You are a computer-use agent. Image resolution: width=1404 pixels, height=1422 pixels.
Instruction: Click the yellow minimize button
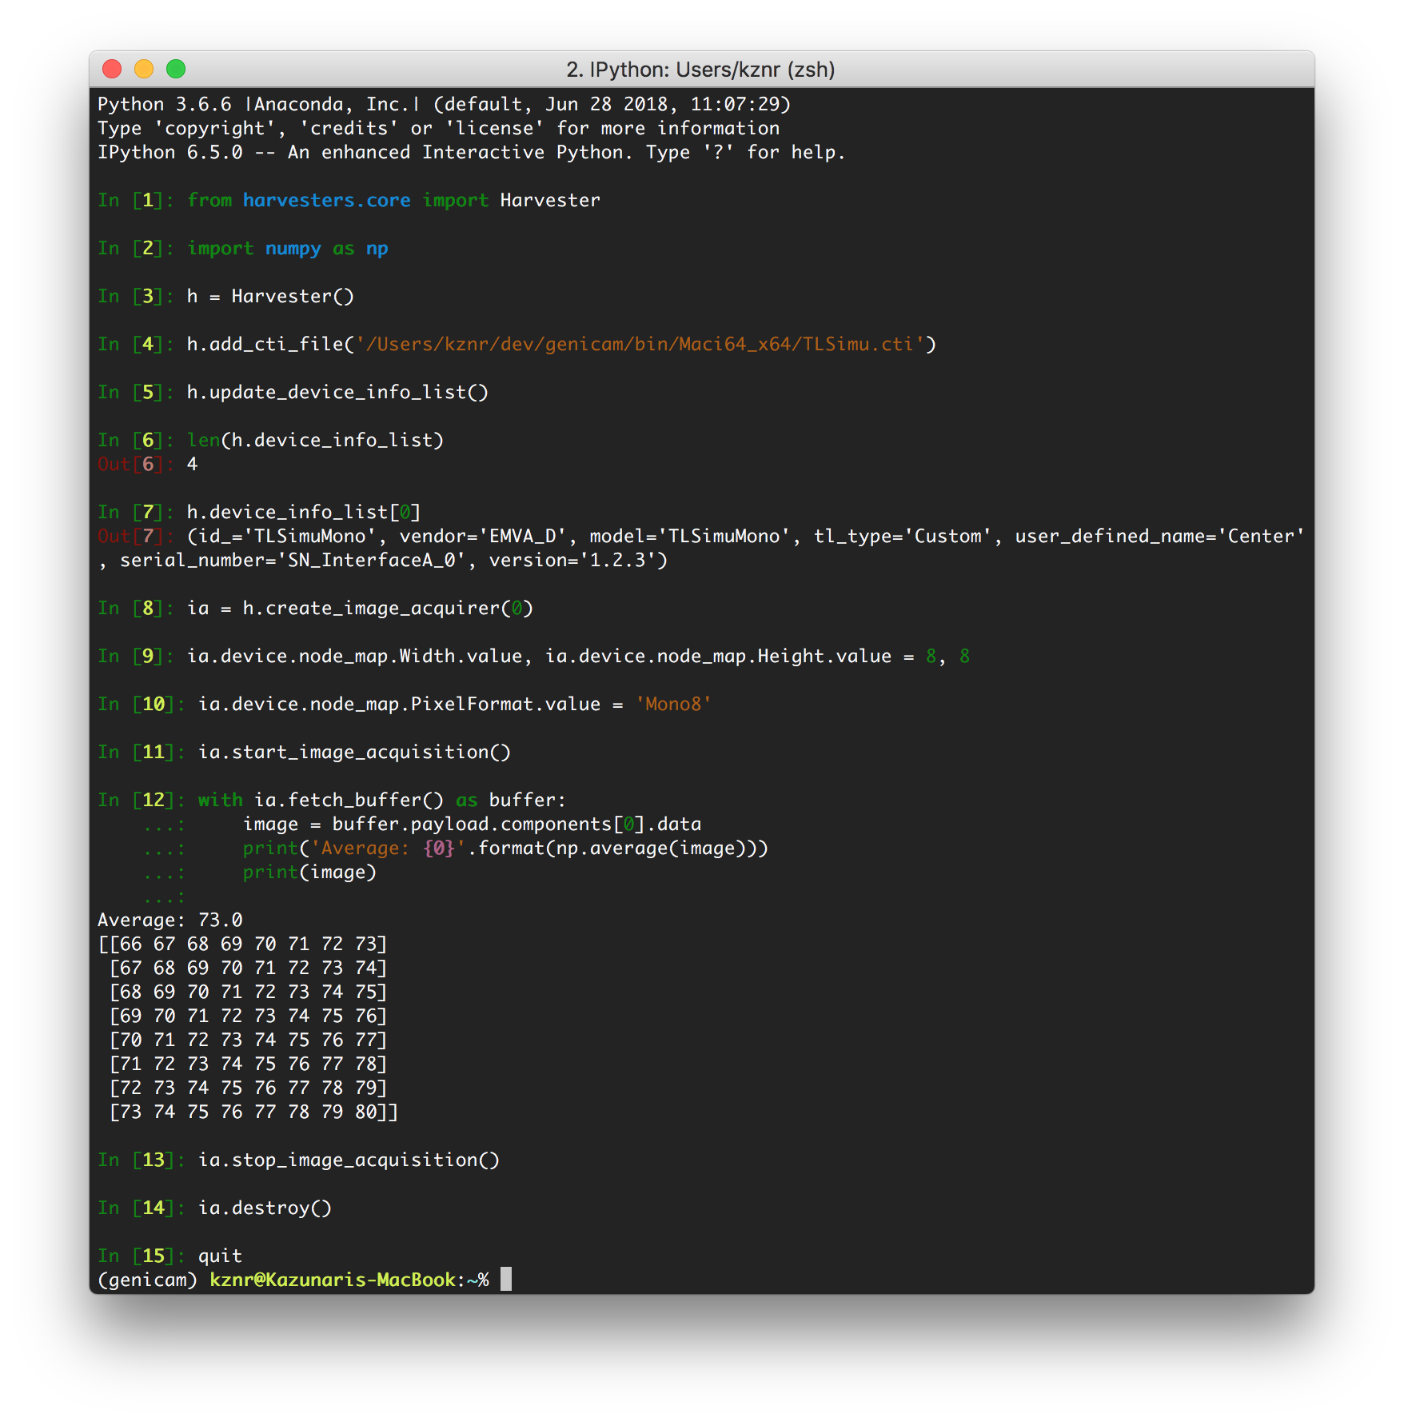pyautogui.click(x=143, y=70)
